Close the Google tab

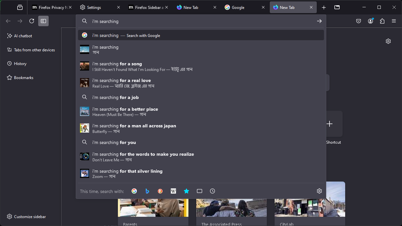[x=263, y=7]
